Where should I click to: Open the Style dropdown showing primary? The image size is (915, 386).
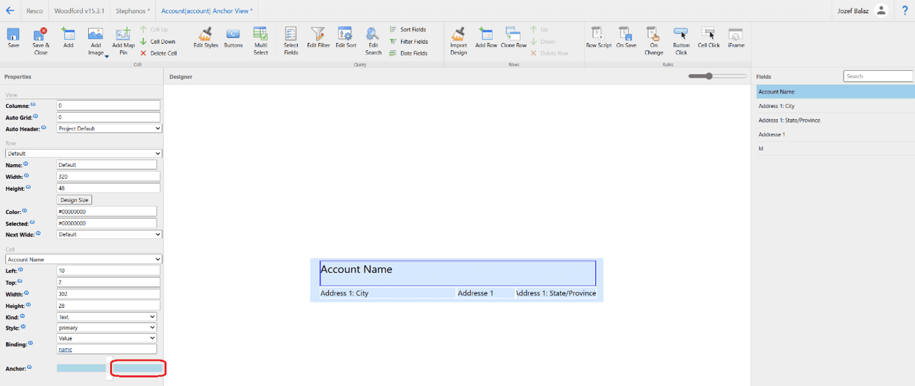point(106,328)
